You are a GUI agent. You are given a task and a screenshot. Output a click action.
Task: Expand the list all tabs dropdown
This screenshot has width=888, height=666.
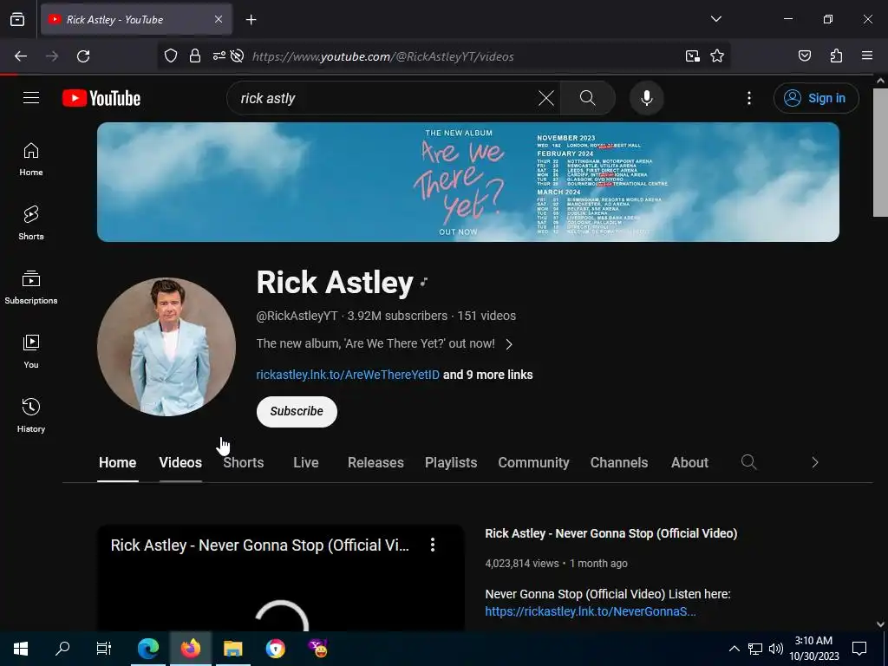tap(715, 19)
